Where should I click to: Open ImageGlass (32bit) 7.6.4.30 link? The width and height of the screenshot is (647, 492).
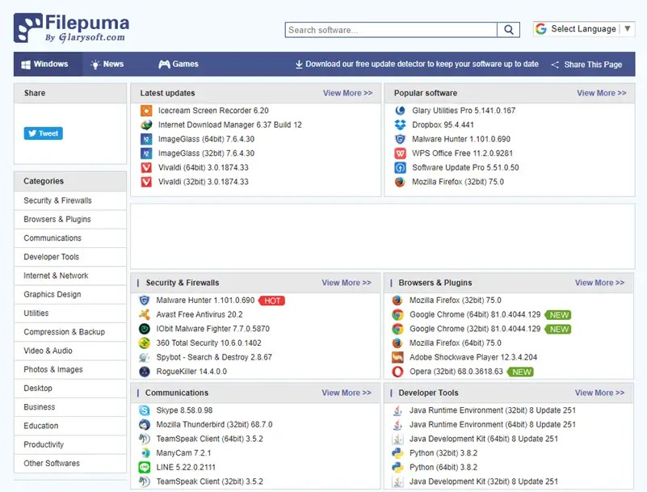tap(206, 153)
